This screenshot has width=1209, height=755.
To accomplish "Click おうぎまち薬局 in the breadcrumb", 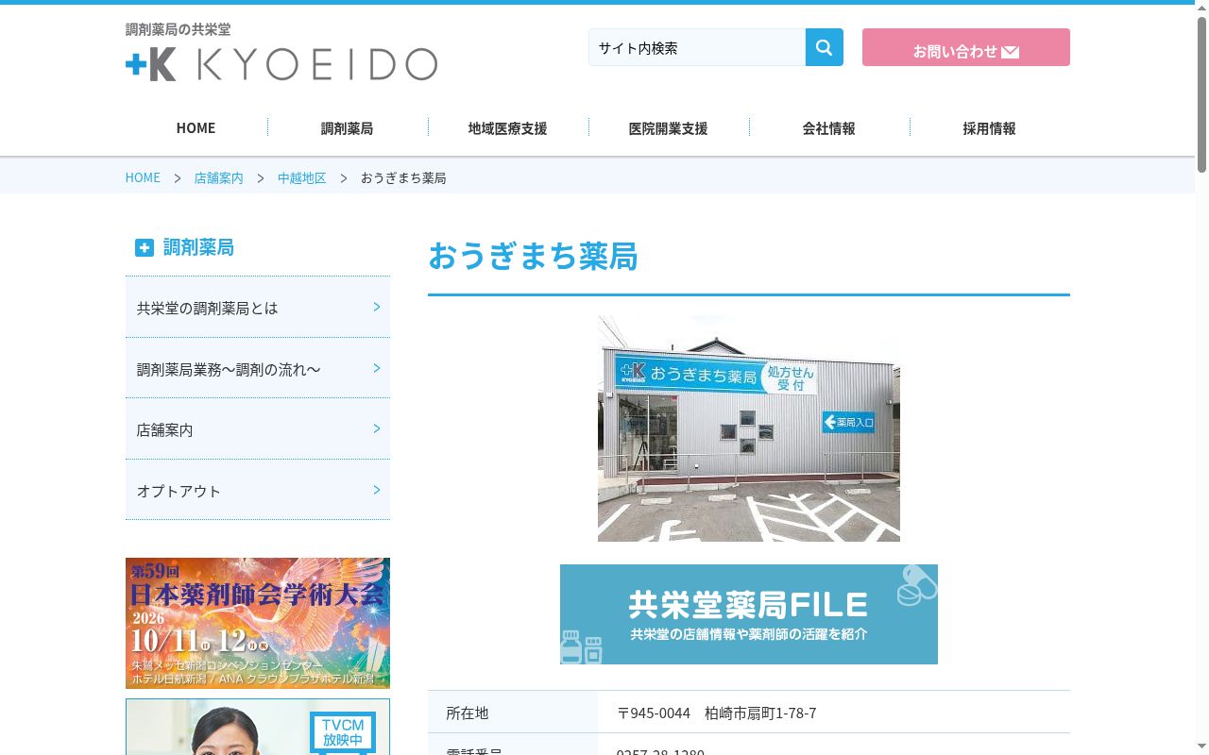I will click(x=403, y=177).
